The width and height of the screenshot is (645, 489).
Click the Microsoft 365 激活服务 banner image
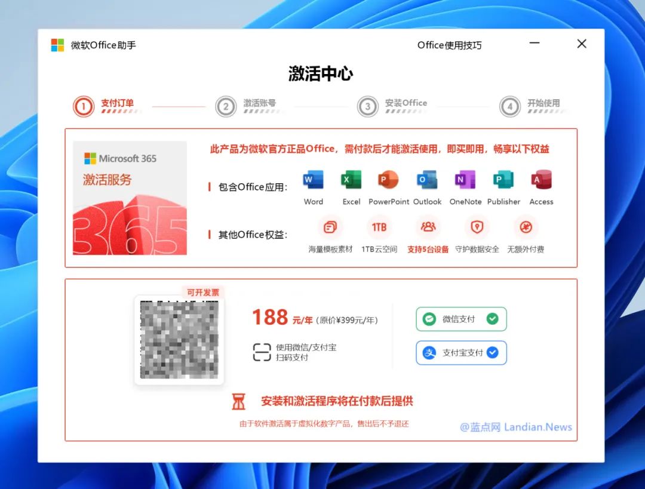point(130,198)
